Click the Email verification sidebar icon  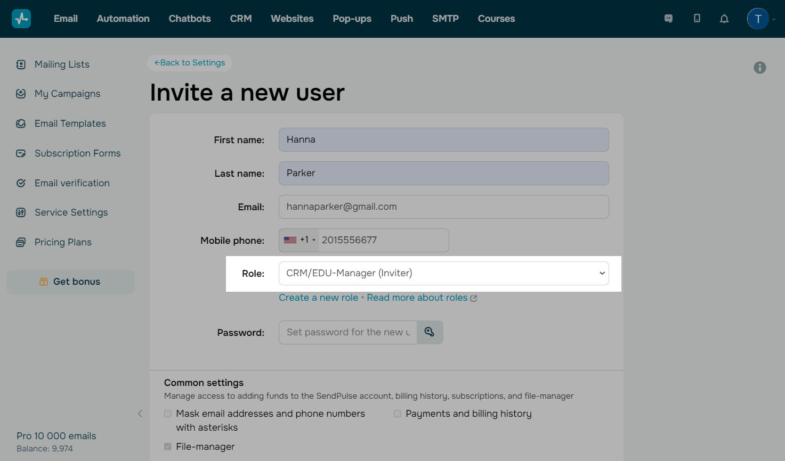coord(21,183)
